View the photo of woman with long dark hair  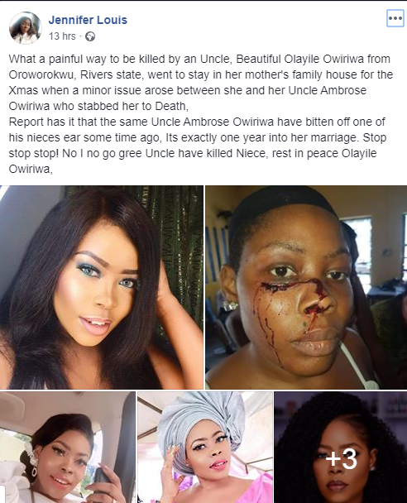(x=102, y=287)
